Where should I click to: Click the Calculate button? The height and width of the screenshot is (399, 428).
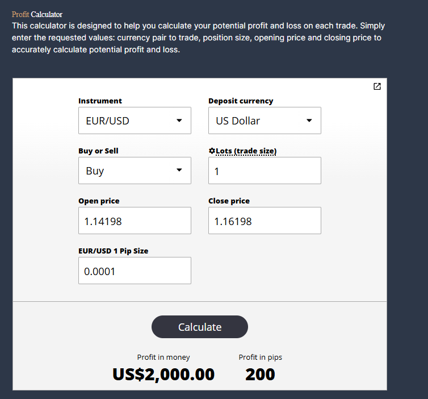click(x=200, y=327)
